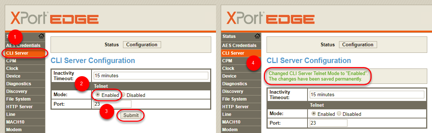Viewport: 432px width, 133px height.
Task: Open CPM in right sidebar
Action: [241, 60]
